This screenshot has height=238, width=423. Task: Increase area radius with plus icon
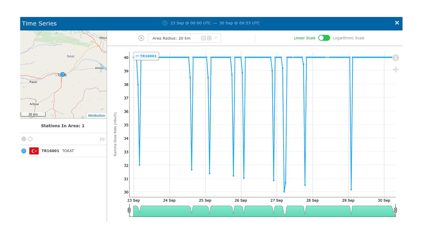click(x=209, y=38)
